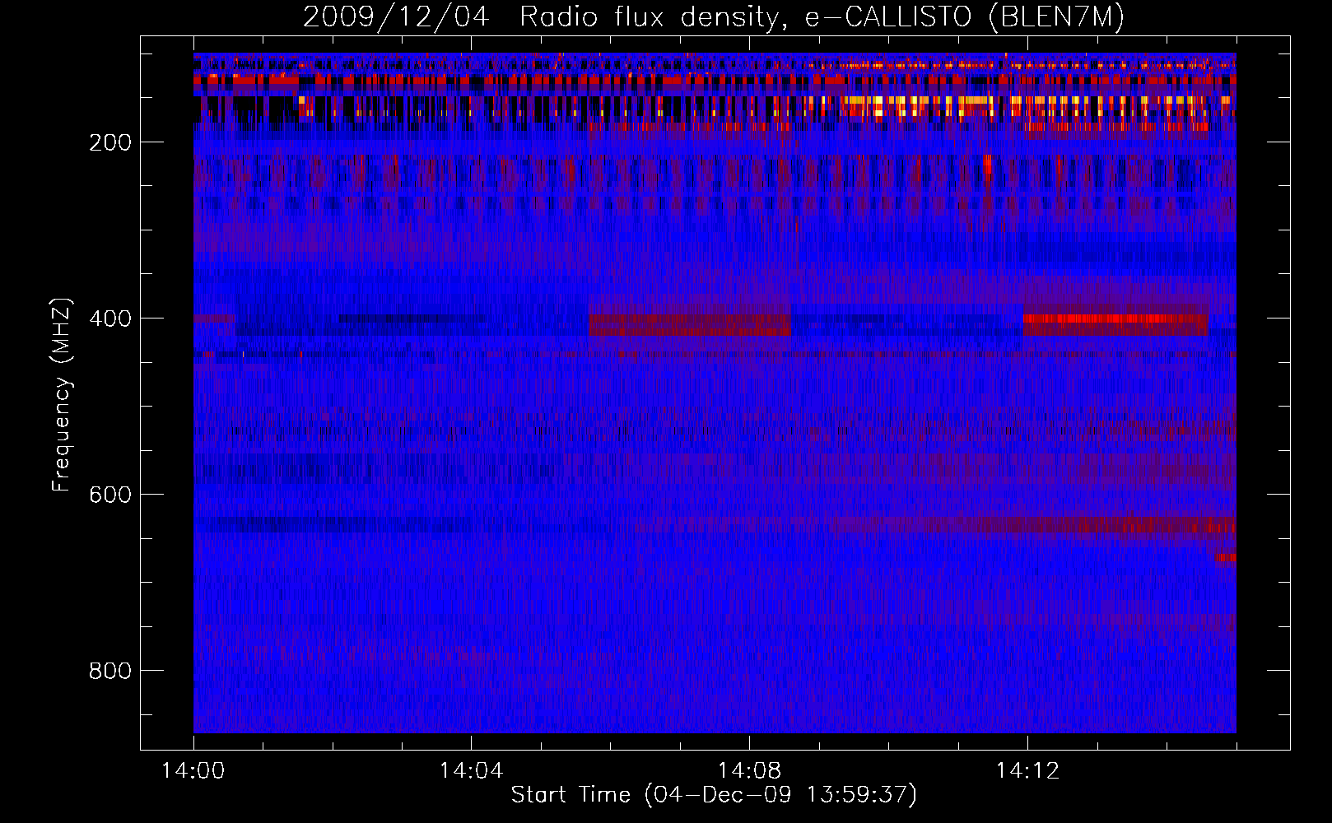This screenshot has height=823, width=1332.
Task: Click the 14:12 time axis label
Action: pos(1027,771)
